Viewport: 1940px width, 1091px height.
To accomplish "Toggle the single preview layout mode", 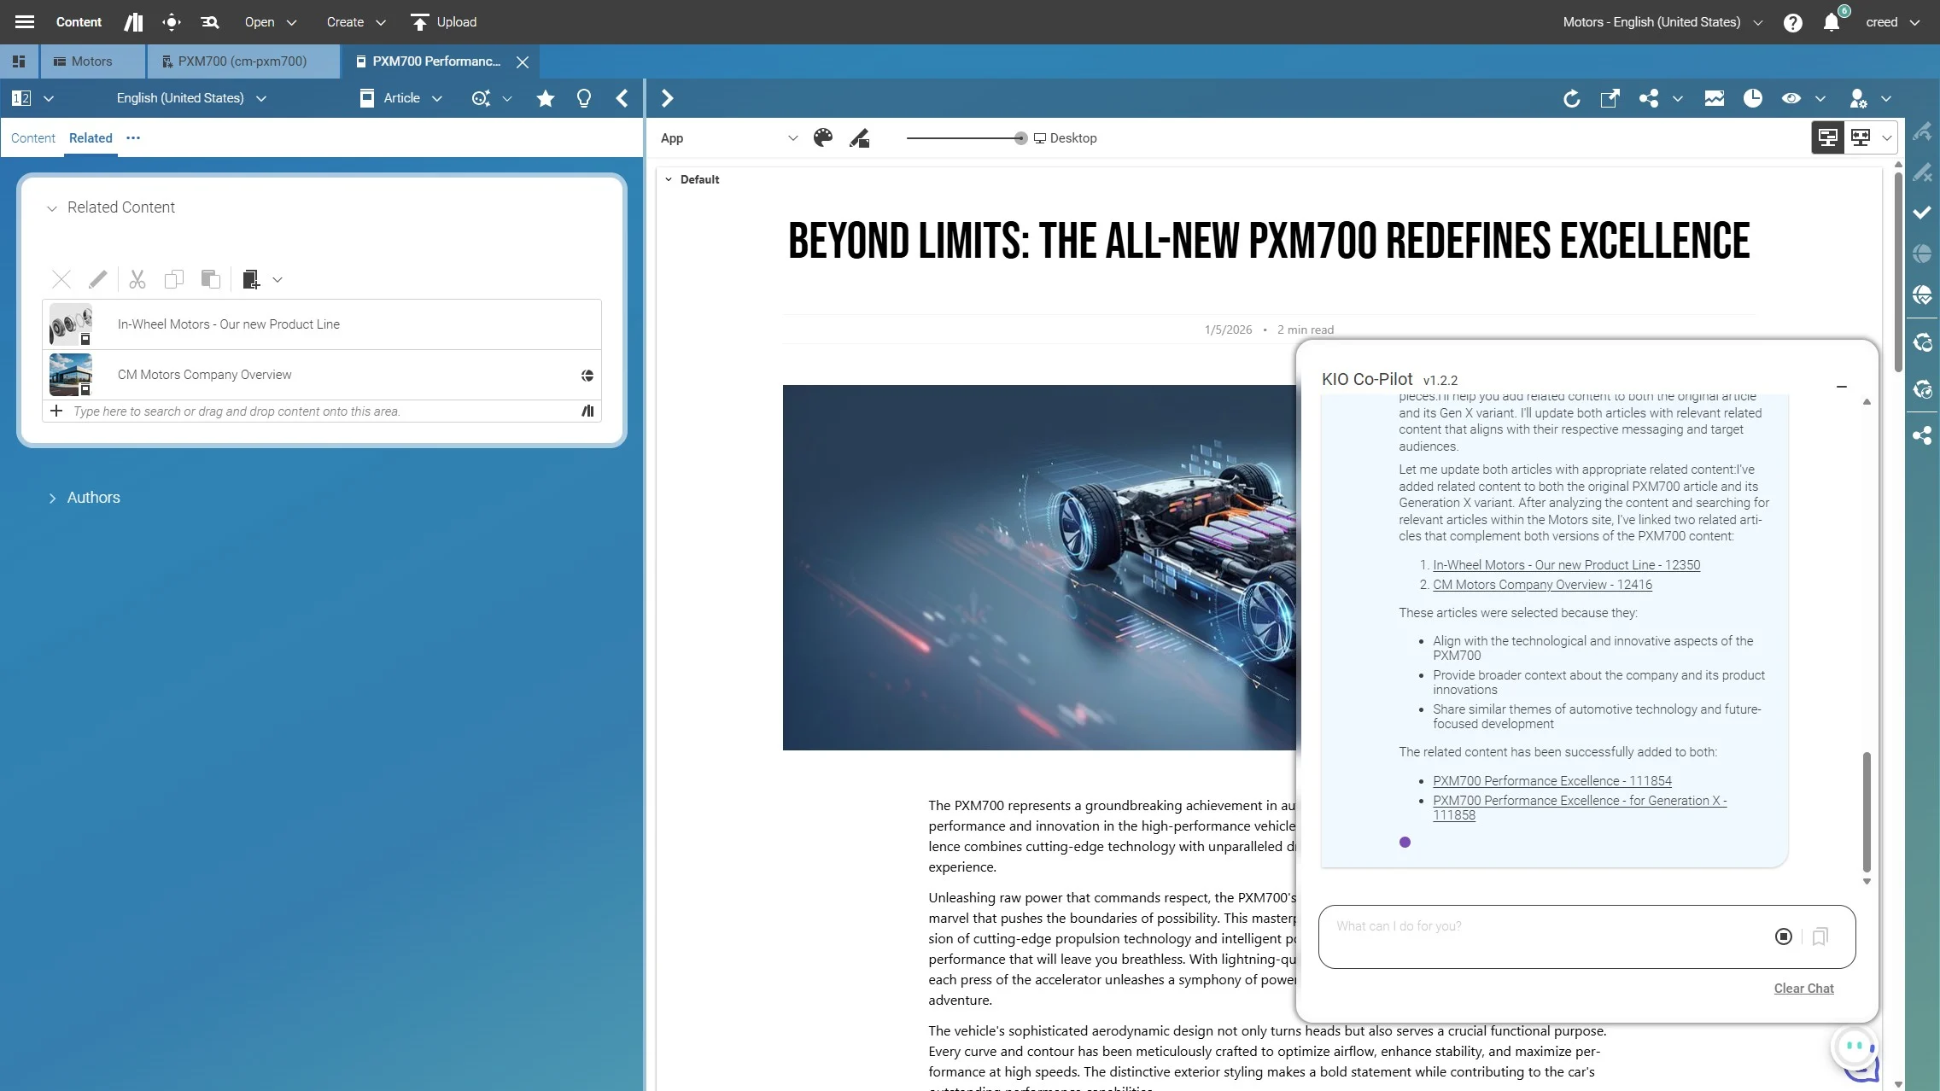I will 1828,137.
